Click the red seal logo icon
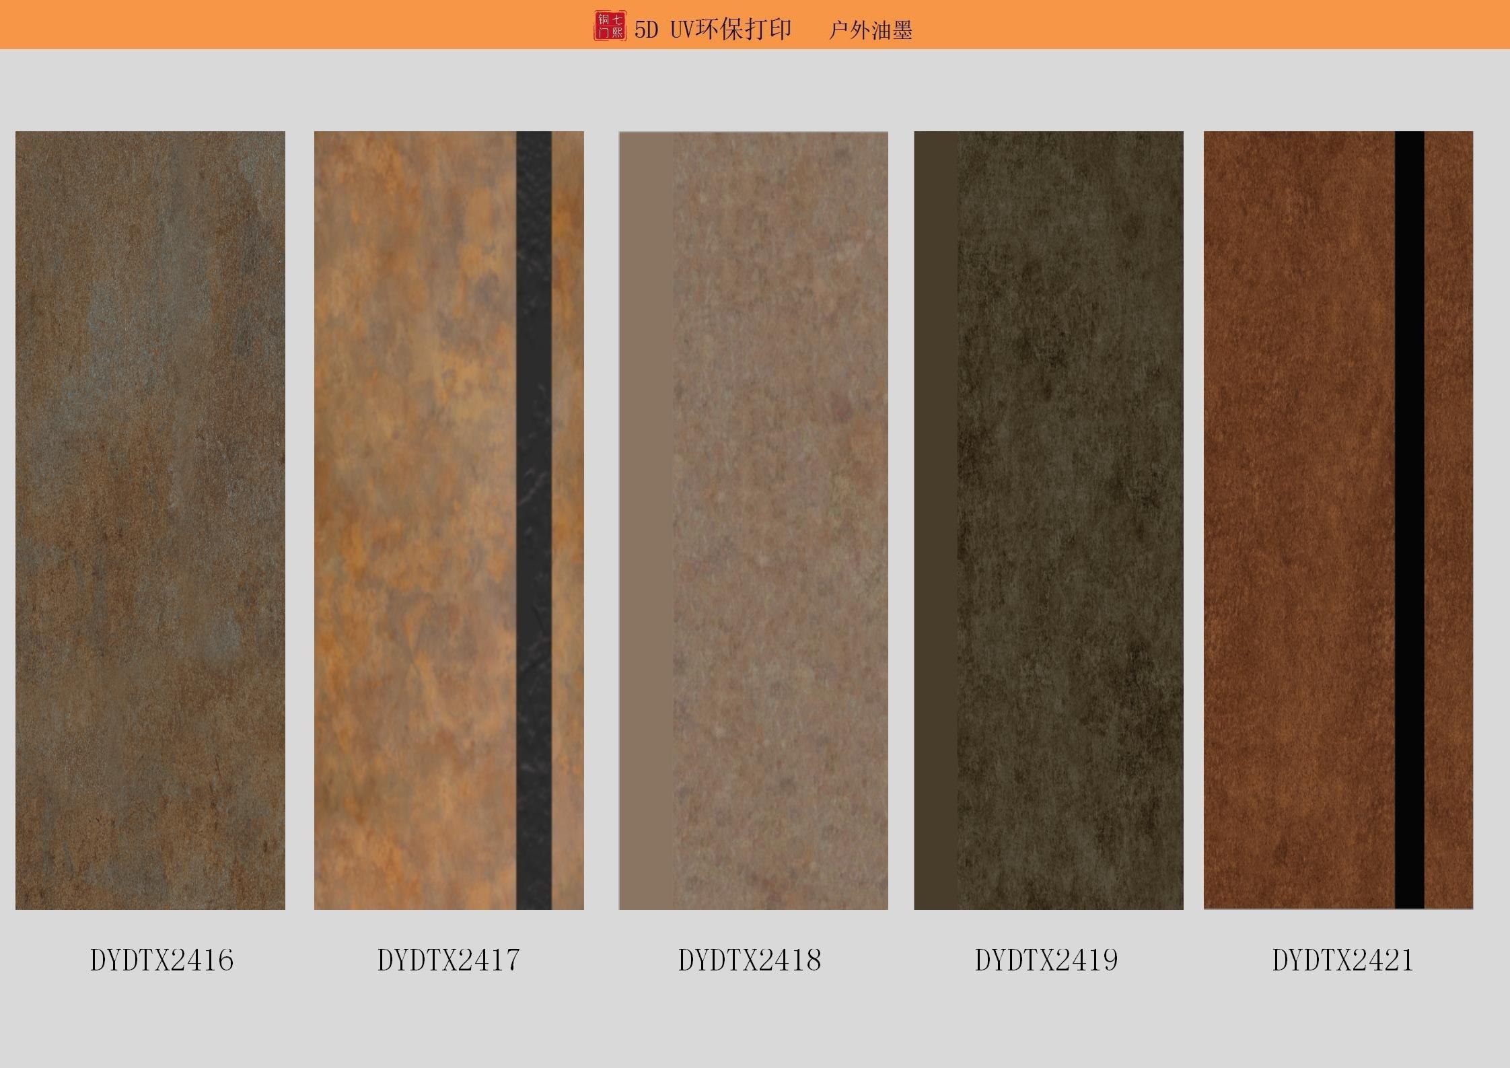Viewport: 1510px width, 1068px height. pyautogui.click(x=609, y=26)
